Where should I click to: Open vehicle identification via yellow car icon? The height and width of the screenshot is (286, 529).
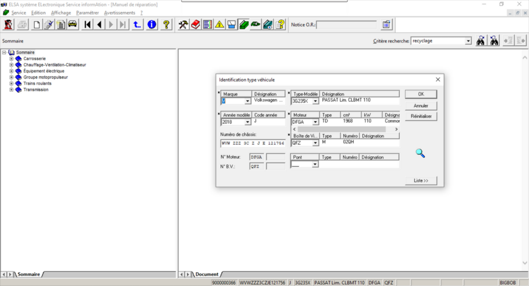coord(73,24)
